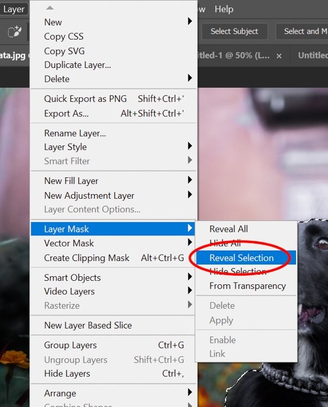
Task: Choose Reveal Selection in submenu
Action: point(246,258)
